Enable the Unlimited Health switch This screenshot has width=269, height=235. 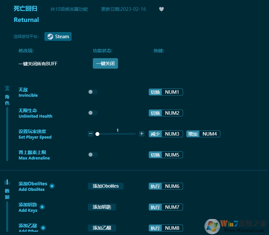click(x=93, y=113)
